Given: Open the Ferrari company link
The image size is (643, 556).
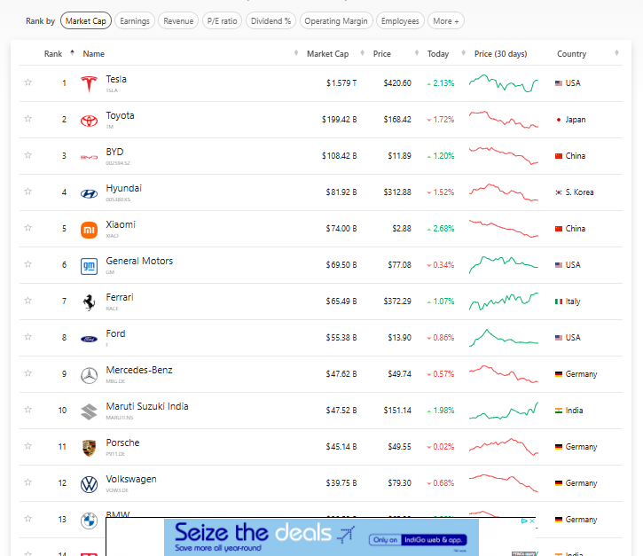Looking at the screenshot, I should (x=120, y=297).
